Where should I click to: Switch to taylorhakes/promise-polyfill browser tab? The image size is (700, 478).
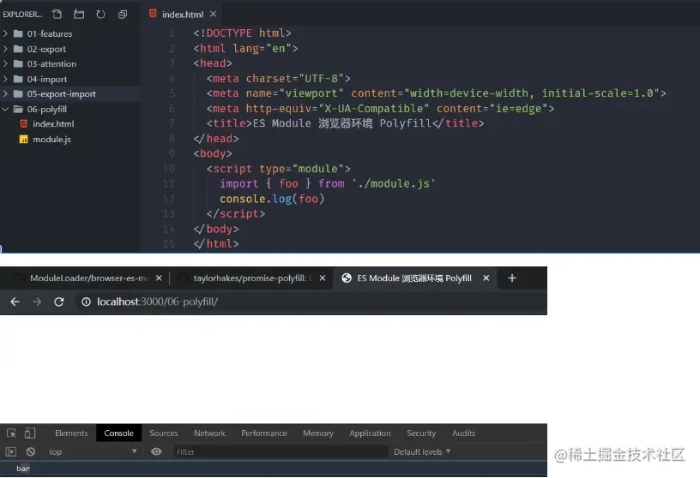click(x=252, y=278)
